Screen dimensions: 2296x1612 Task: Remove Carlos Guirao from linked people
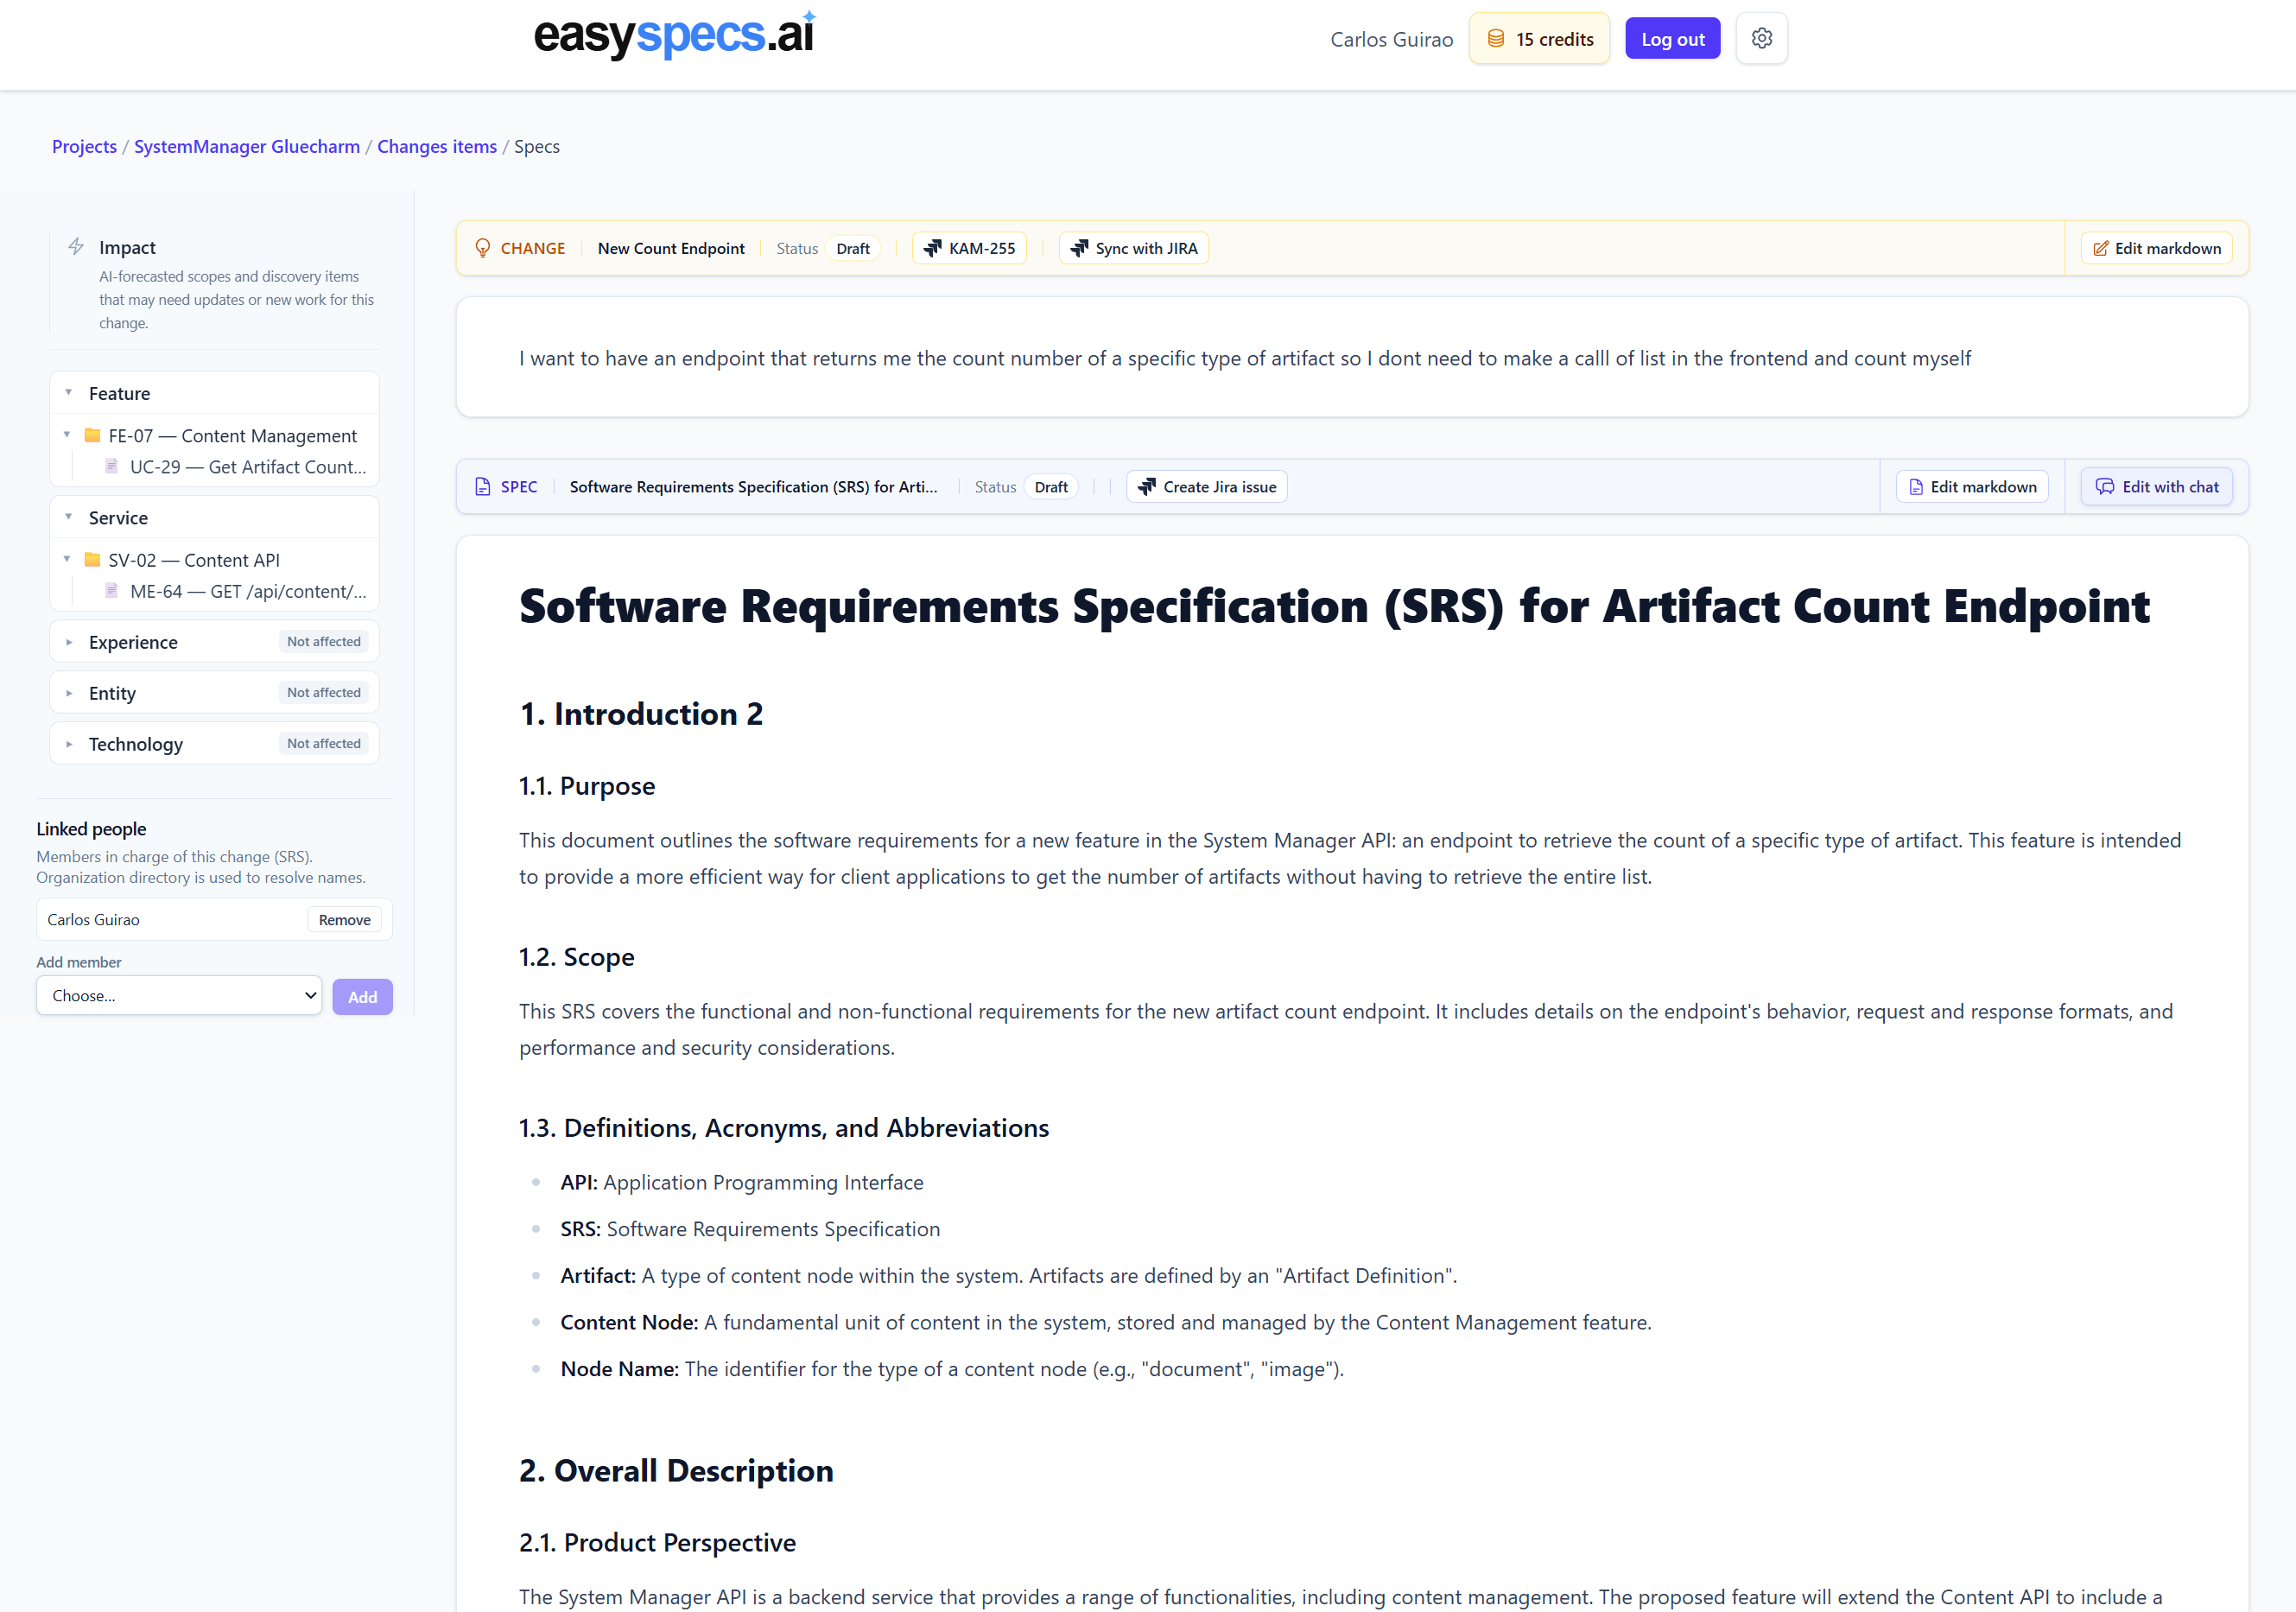pyautogui.click(x=344, y=920)
